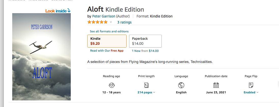Click the Language globe icon
This screenshot has height=107, width=279.
coord(181,85)
